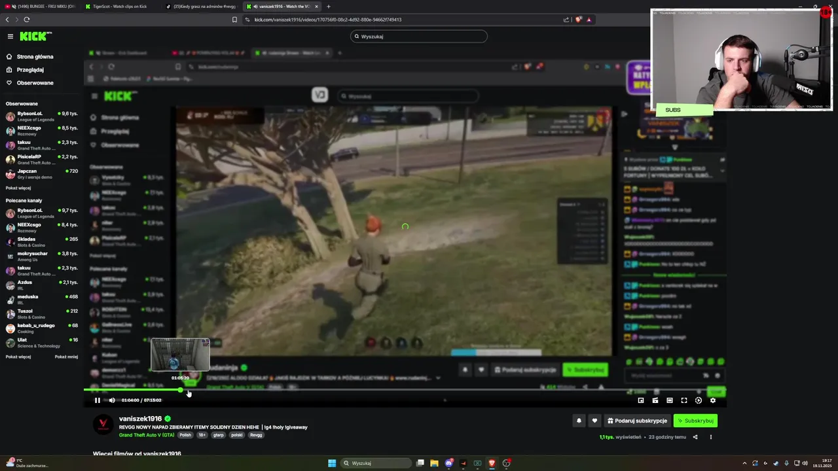Select the Polish tag
Image resolution: width=838 pixels, height=471 pixels.
185,435
